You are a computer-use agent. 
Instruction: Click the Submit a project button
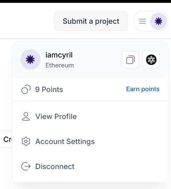[91, 21]
